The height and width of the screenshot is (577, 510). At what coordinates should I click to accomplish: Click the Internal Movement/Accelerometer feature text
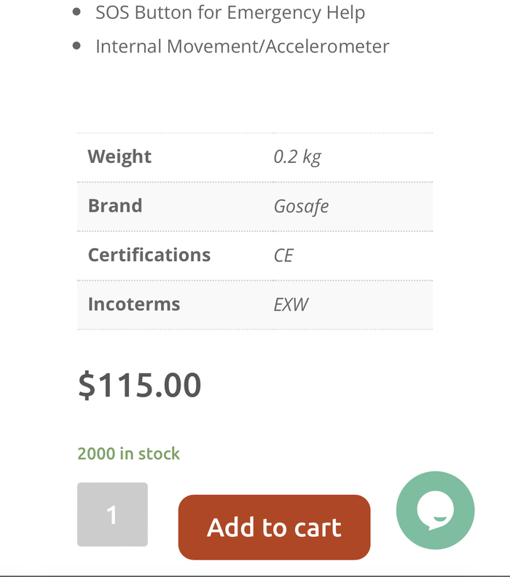pos(243,46)
